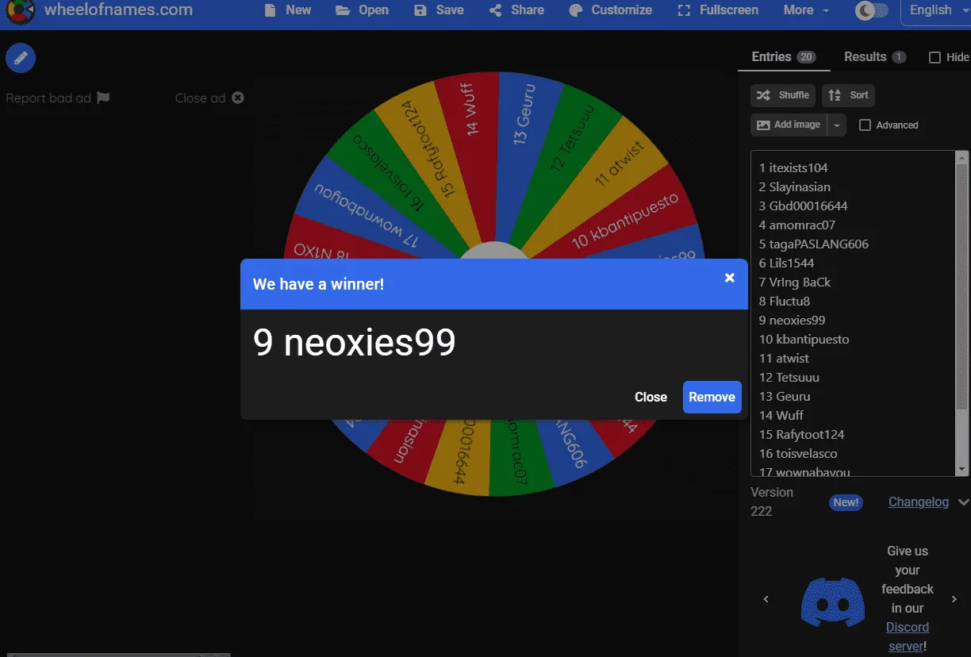This screenshot has width=971, height=657.
Task: Click entry '14 Wuff' in the entries list
Action: (781, 416)
